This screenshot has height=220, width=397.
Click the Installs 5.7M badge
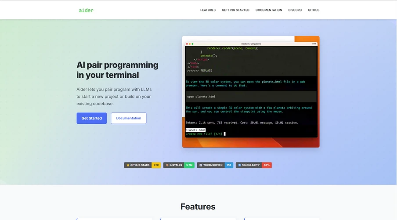(179, 165)
